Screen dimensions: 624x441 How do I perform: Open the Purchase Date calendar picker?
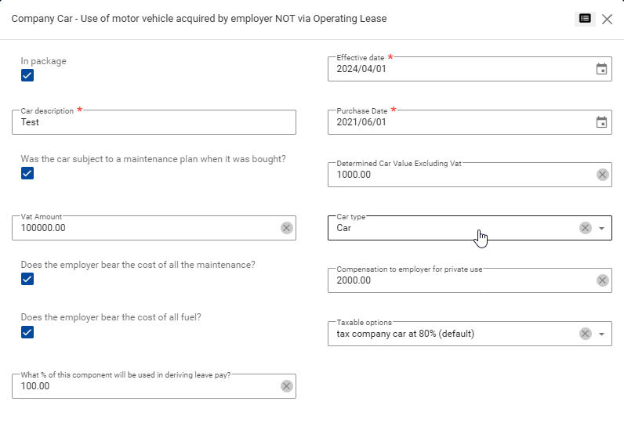[x=601, y=122]
